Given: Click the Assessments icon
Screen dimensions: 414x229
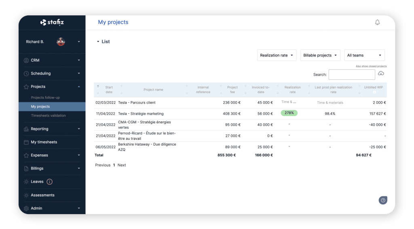Looking at the screenshot, I should click(26, 195).
